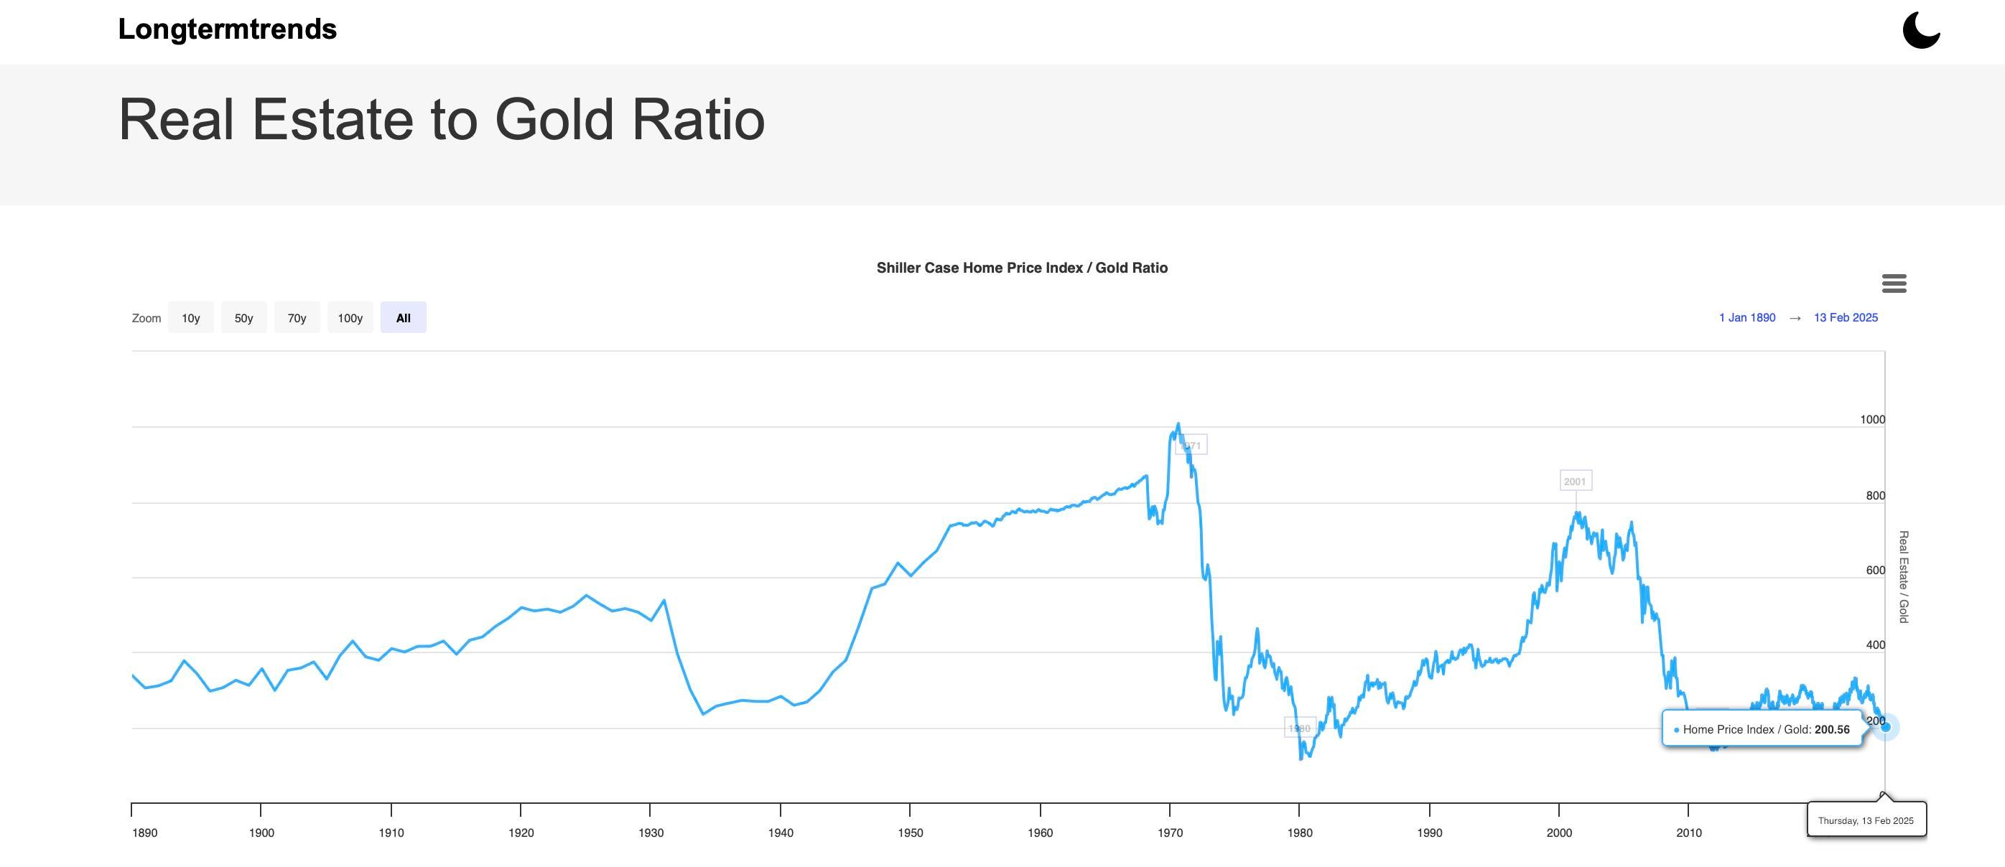Click the 1971 chart annotation flag
Image resolution: width=2005 pixels, height=867 pixels.
1191,446
